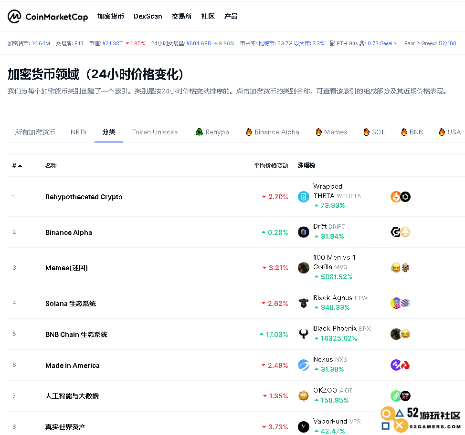The width and height of the screenshot is (465, 435).
Task: Click the flame icon beside SOL tab
Action: coord(367,132)
